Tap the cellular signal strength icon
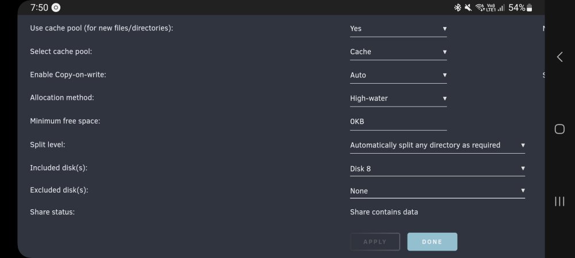The height and width of the screenshot is (258, 575). click(501, 7)
